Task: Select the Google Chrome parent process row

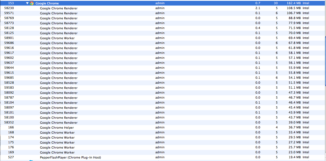Action: tap(163, 3)
